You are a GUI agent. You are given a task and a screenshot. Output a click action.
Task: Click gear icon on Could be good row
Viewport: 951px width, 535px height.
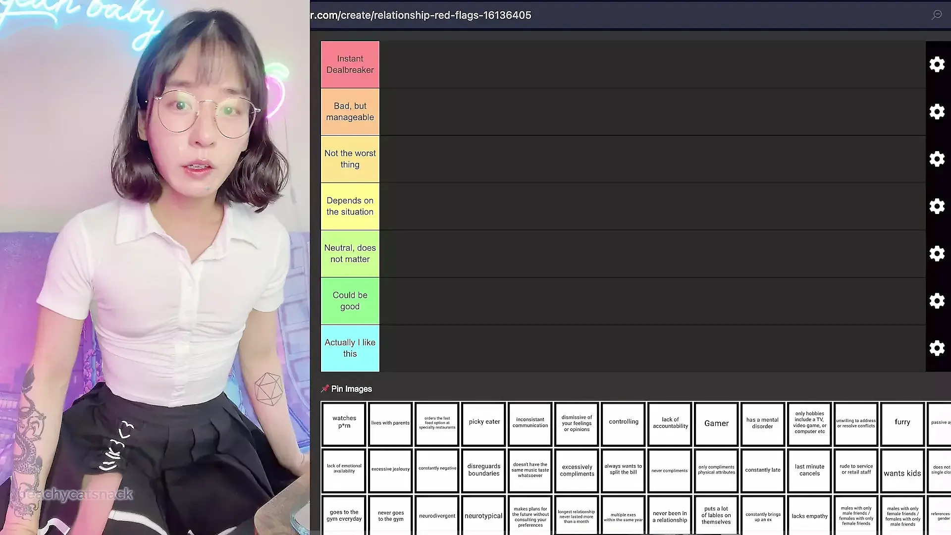coord(937,301)
